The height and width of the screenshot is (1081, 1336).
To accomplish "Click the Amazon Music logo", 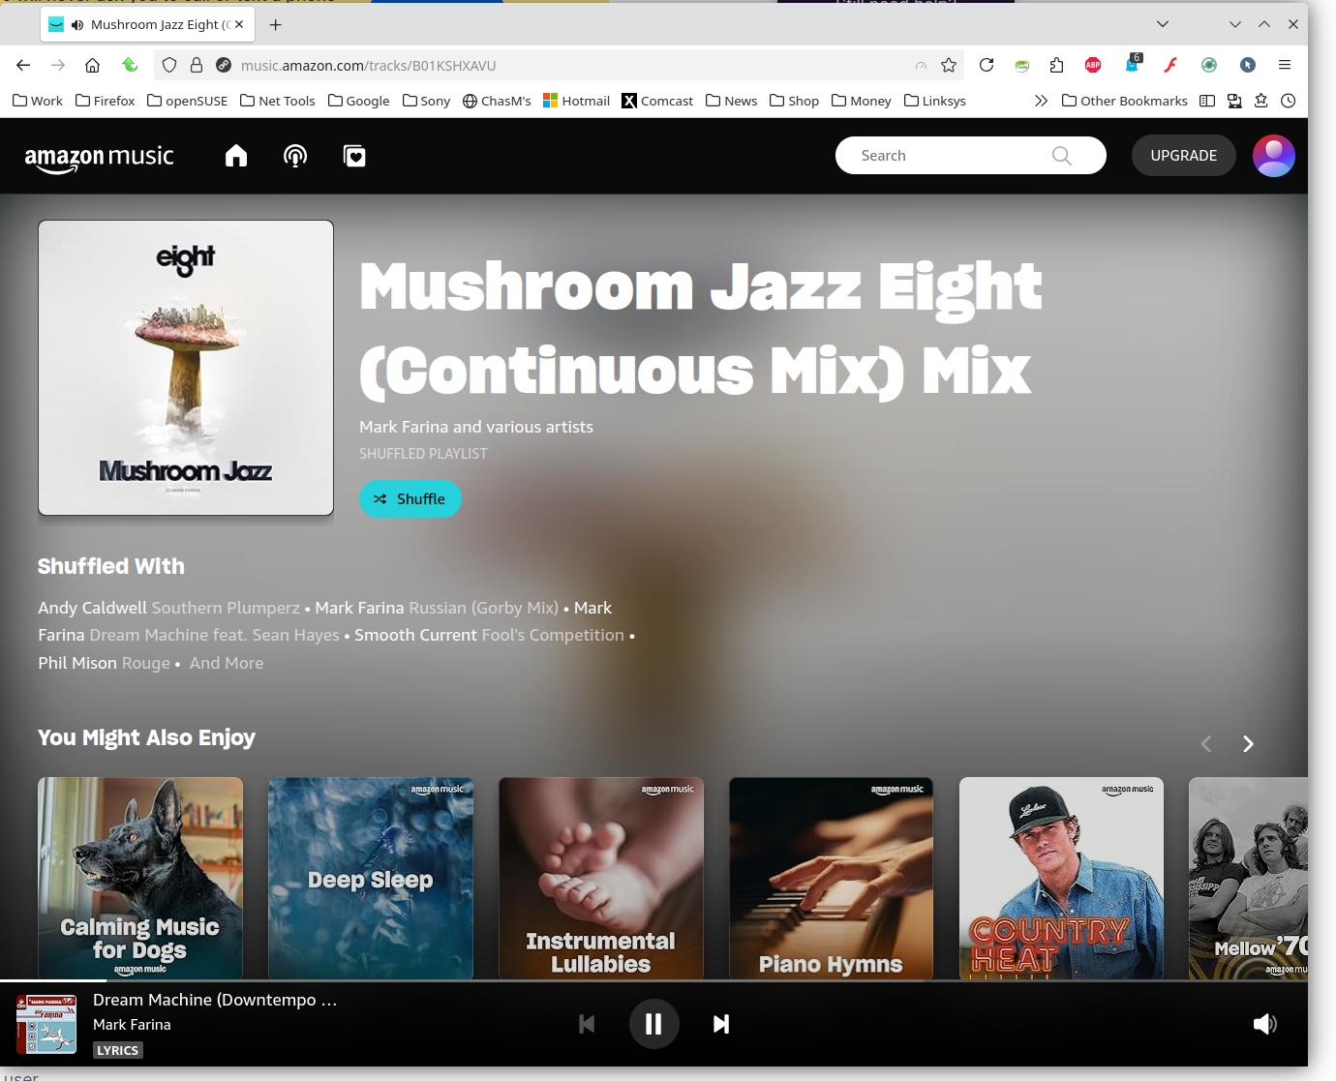I will 99,158.
